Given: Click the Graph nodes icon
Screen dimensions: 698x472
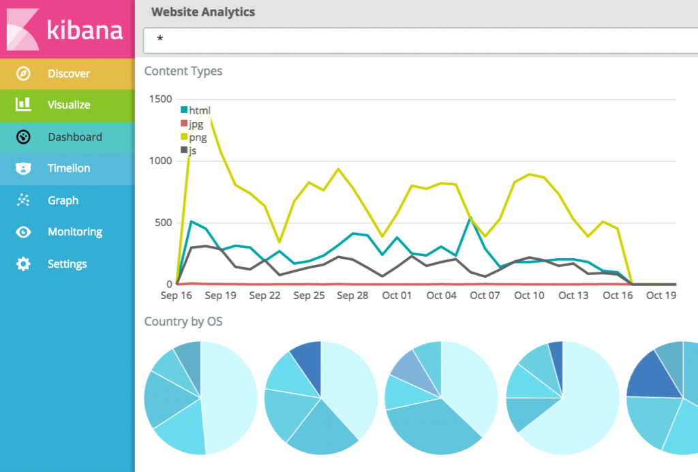Looking at the screenshot, I should [x=23, y=200].
